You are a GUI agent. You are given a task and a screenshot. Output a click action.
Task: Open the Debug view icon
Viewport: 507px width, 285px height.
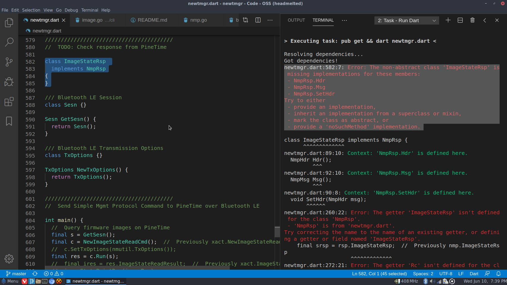point(9,82)
